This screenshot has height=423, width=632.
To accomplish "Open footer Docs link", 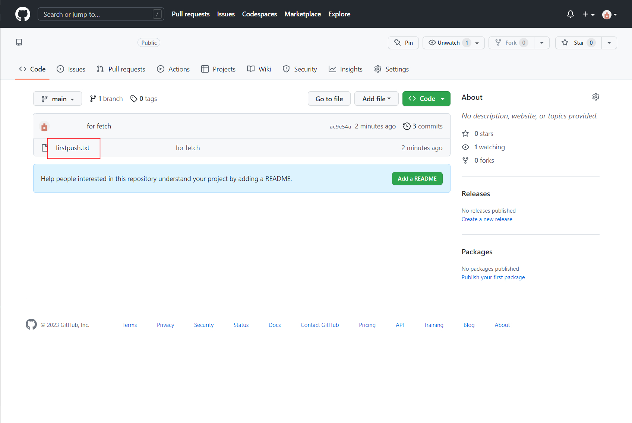I will tap(275, 325).
